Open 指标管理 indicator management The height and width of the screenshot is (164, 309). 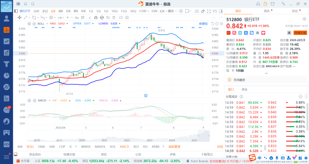click(175, 147)
